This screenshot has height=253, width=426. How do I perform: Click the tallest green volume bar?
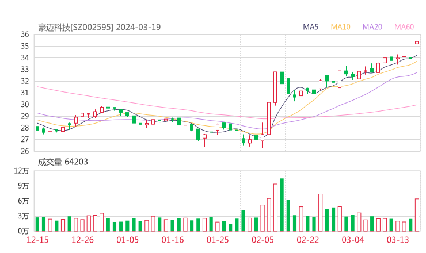point(282,205)
